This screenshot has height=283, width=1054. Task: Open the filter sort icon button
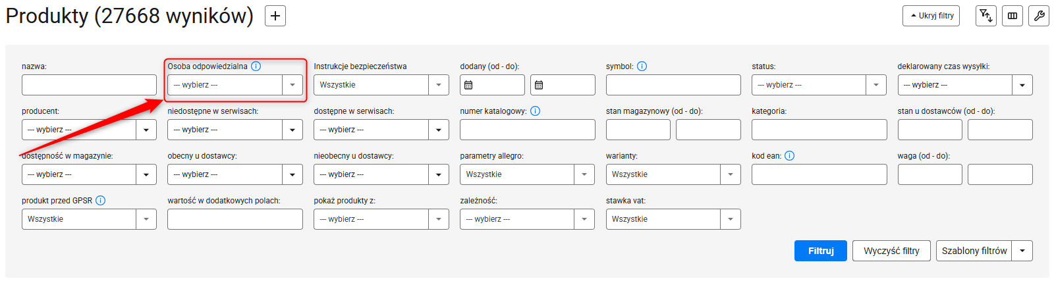pyautogui.click(x=985, y=16)
